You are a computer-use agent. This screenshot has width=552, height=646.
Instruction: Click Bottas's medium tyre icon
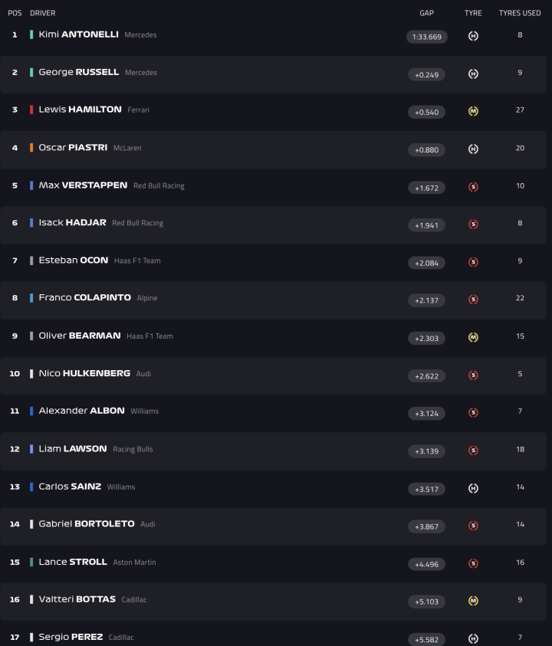[x=473, y=601]
